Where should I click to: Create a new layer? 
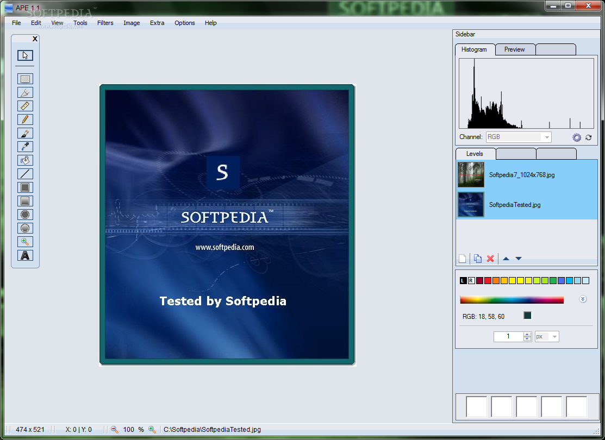(462, 259)
